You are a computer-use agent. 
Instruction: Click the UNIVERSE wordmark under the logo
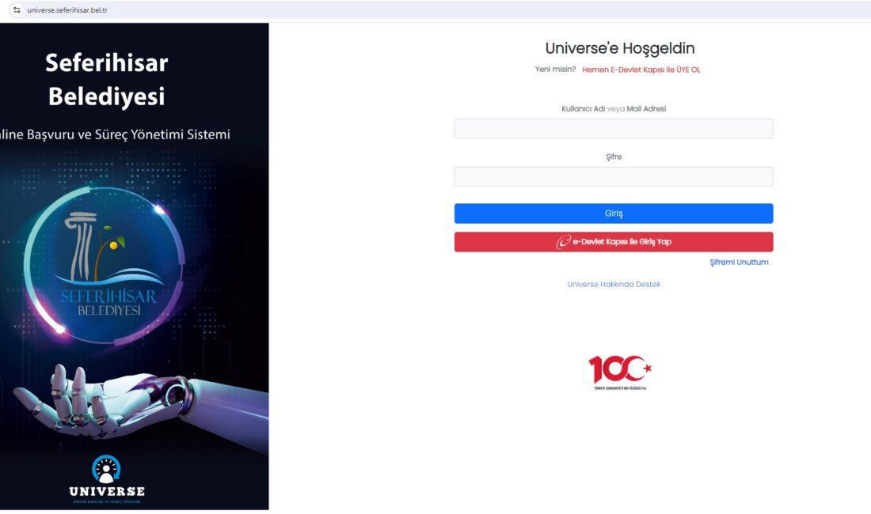click(107, 491)
